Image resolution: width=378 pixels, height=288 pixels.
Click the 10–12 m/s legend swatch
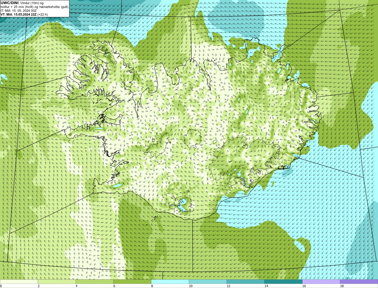pyautogui.click(x=208, y=282)
